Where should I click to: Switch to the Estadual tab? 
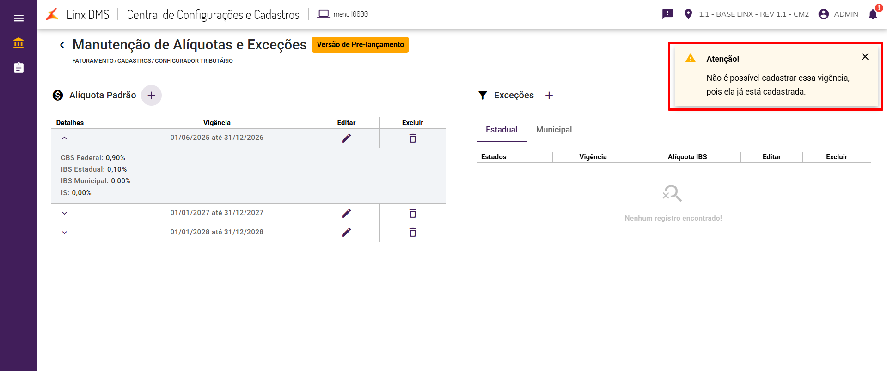point(502,130)
